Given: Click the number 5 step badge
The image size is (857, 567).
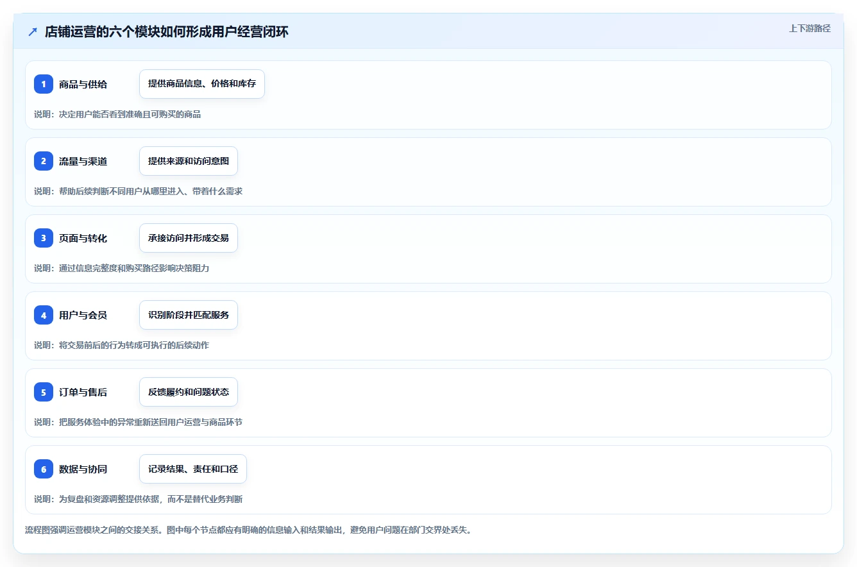Looking at the screenshot, I should click(x=44, y=392).
